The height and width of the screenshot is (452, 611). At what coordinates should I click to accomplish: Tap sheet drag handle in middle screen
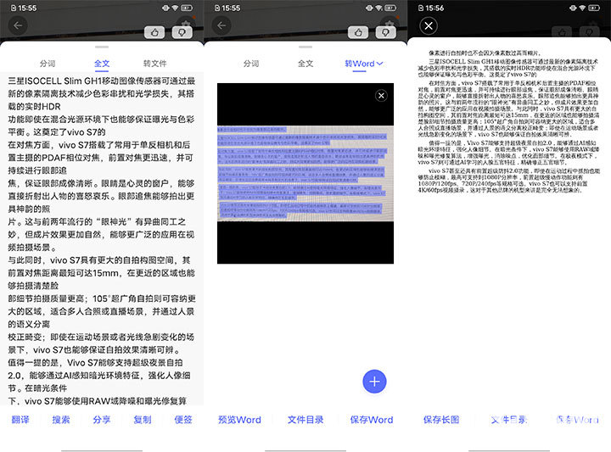(305, 47)
